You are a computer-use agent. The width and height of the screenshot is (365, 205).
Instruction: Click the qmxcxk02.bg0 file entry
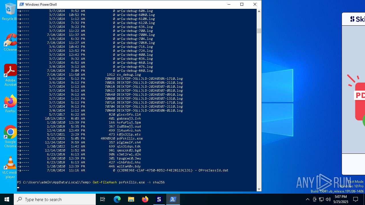(129, 150)
